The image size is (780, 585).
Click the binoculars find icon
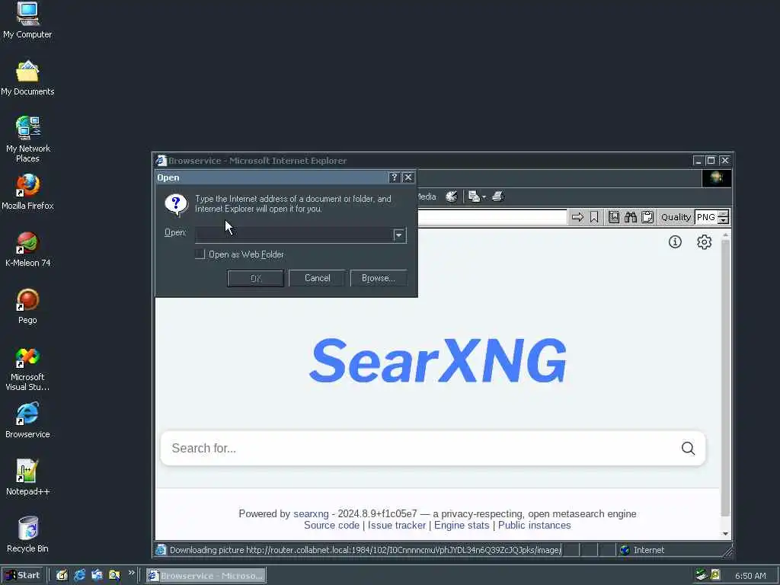[x=631, y=217]
